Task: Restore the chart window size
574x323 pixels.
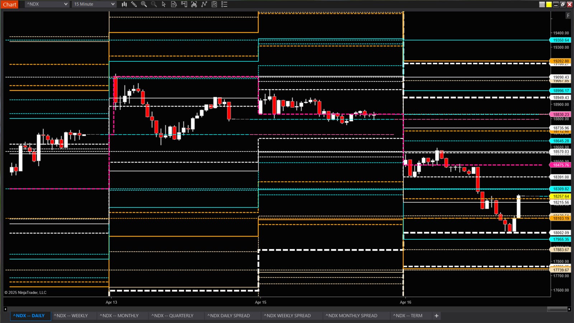Action: [563, 4]
